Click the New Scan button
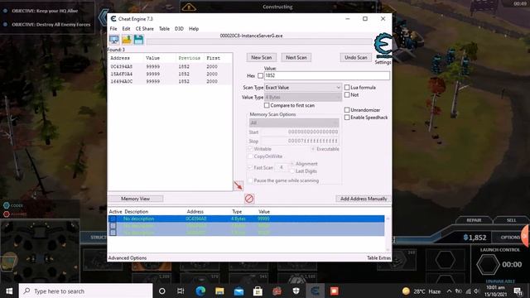The width and height of the screenshot is (530, 298). 262,57
